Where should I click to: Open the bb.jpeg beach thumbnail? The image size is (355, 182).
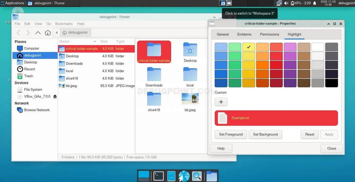pos(190,99)
